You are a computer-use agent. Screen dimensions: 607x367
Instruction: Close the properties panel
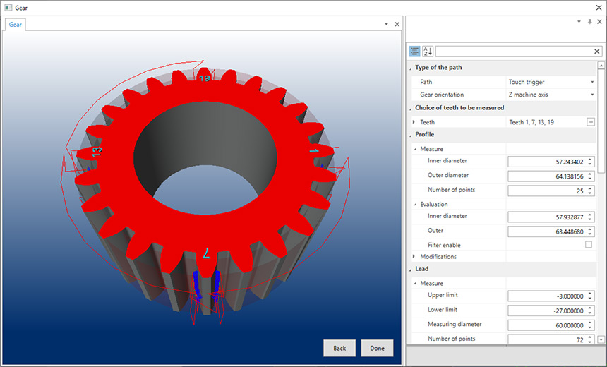(x=599, y=23)
